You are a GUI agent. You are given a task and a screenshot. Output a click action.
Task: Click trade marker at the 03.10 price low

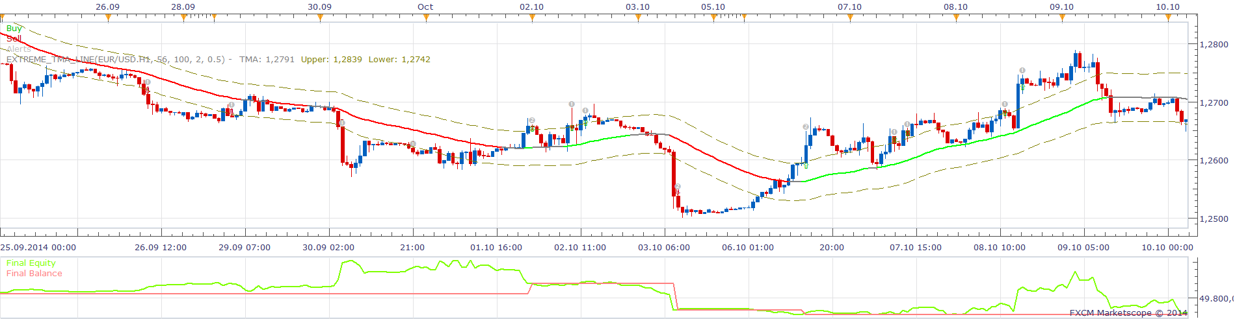click(678, 187)
